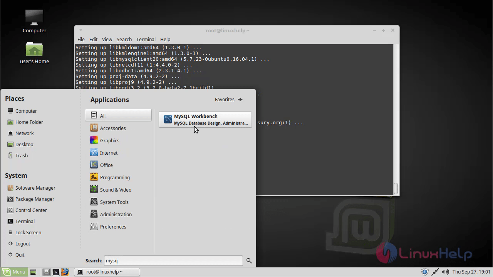
Task: Click the network connection tray icon
Action: (435, 272)
